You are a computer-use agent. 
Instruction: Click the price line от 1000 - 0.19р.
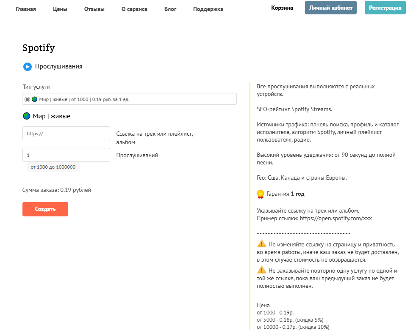[x=275, y=313]
